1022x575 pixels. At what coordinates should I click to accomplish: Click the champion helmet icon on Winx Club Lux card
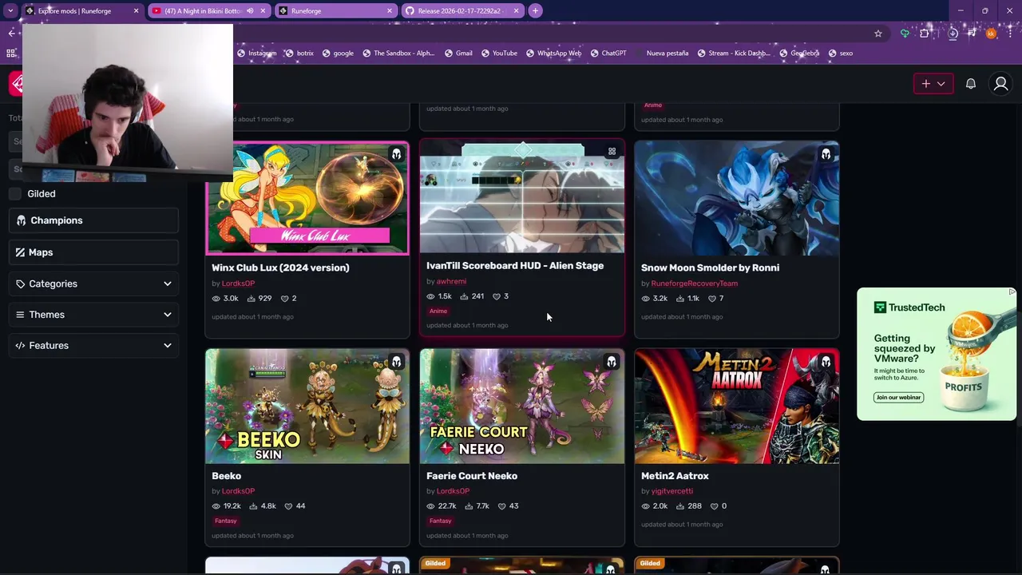pos(397,154)
